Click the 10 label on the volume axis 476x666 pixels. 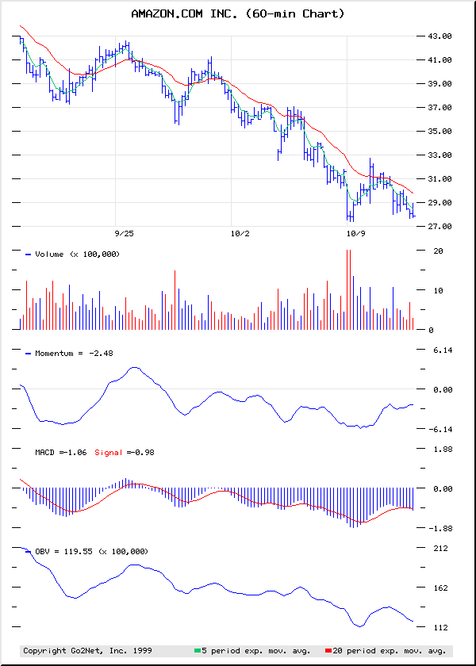click(440, 290)
